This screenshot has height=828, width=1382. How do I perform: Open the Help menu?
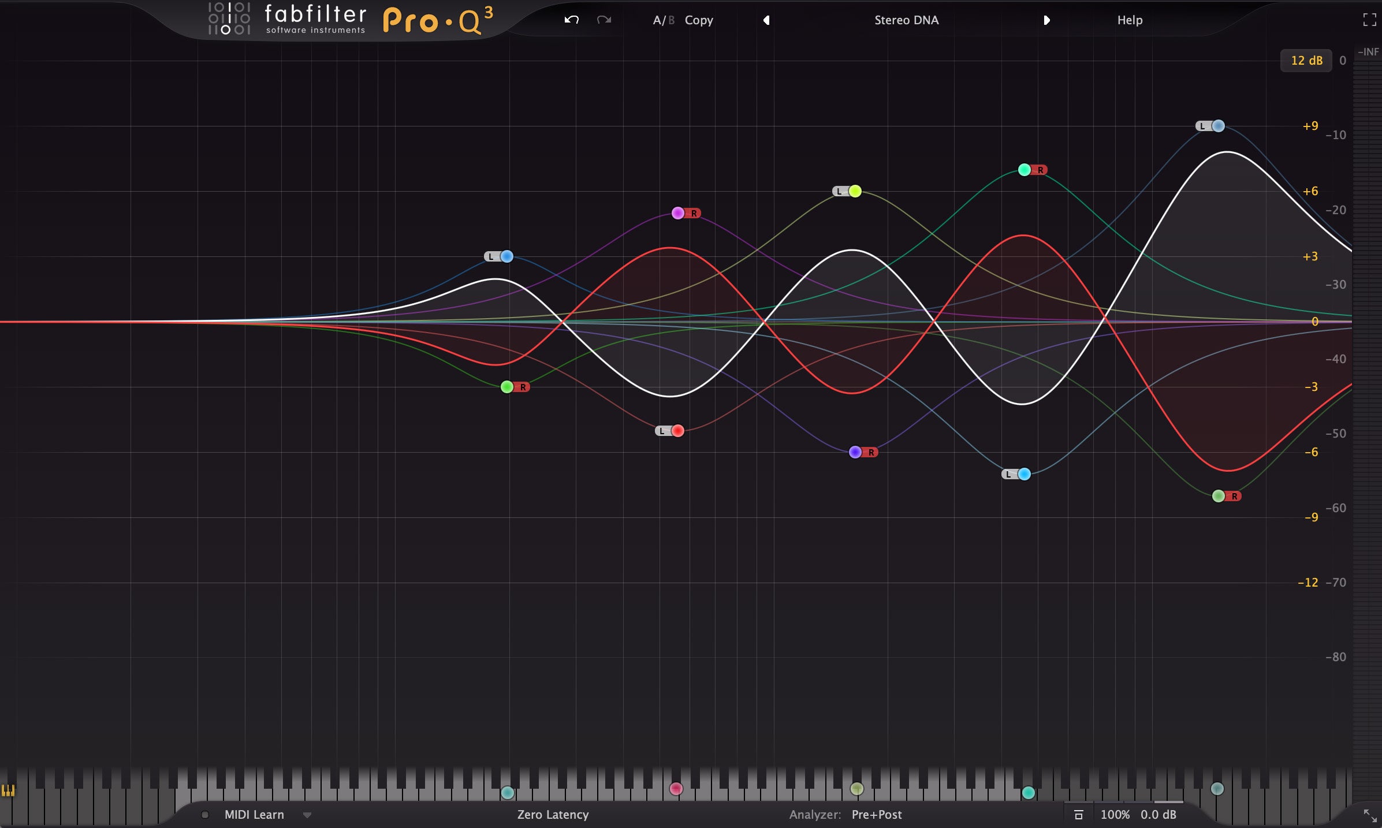pos(1130,20)
